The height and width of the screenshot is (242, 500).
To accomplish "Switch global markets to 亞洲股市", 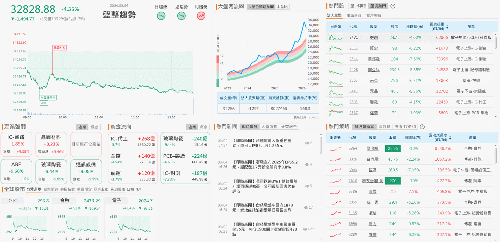I will point(101,189).
